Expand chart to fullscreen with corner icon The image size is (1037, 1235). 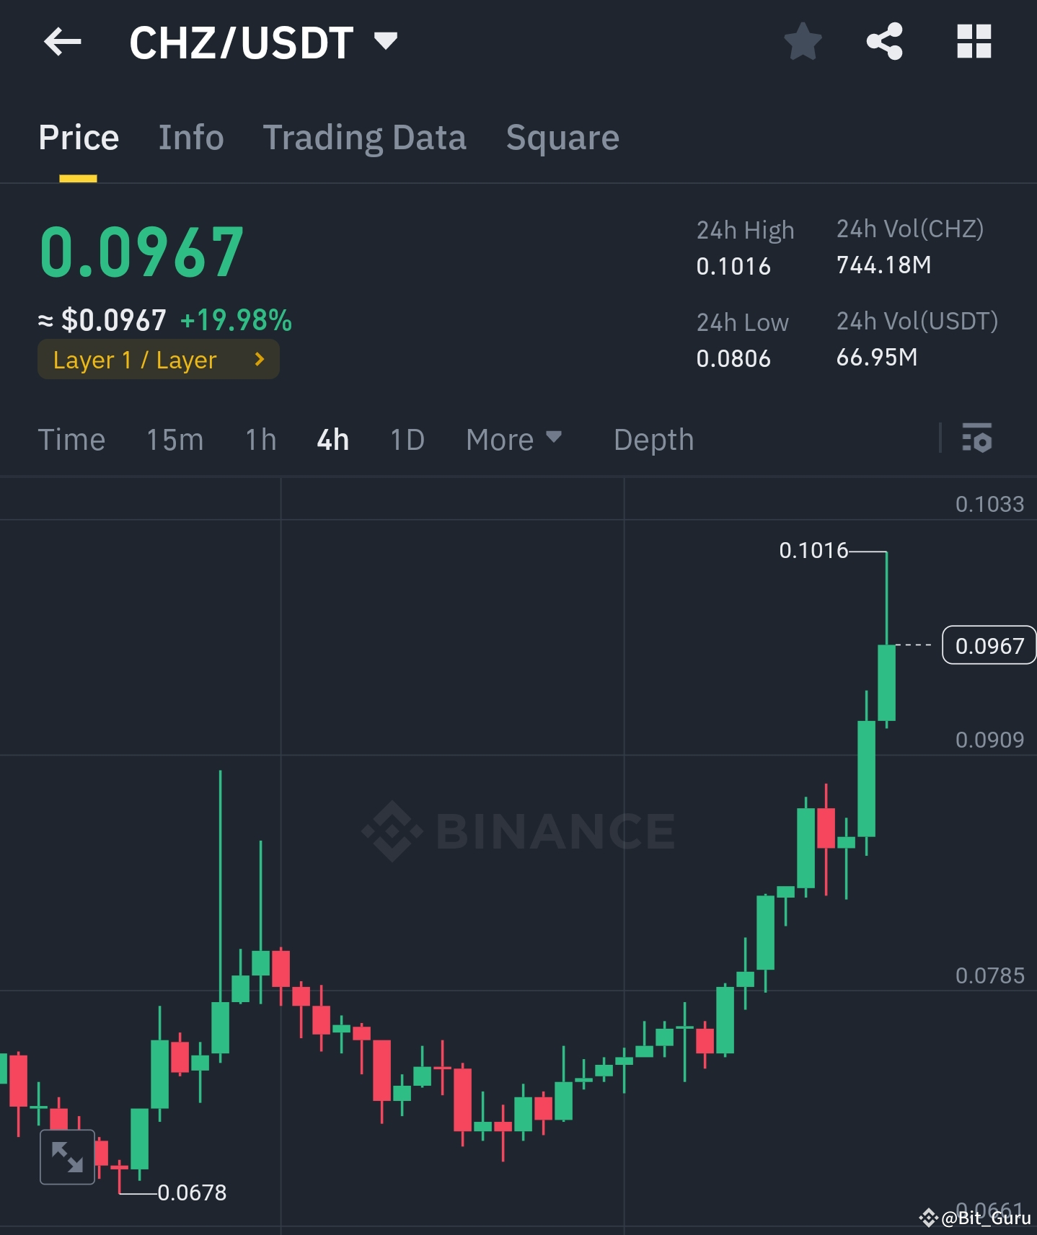pyautogui.click(x=67, y=1157)
